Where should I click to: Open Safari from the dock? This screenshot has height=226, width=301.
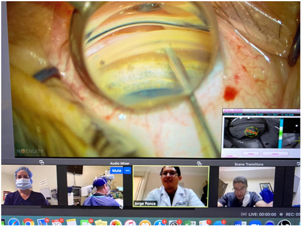[x=14, y=222]
